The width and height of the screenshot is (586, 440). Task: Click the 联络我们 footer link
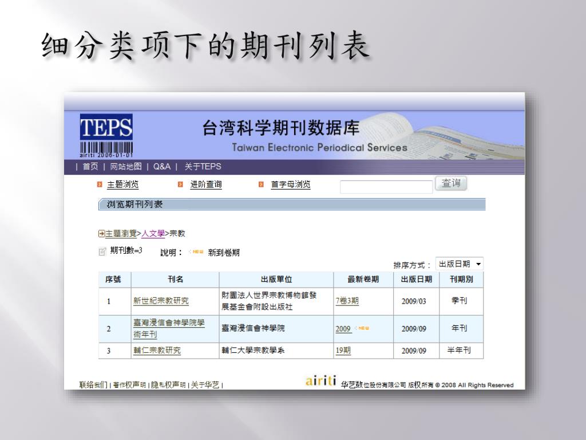click(x=93, y=384)
